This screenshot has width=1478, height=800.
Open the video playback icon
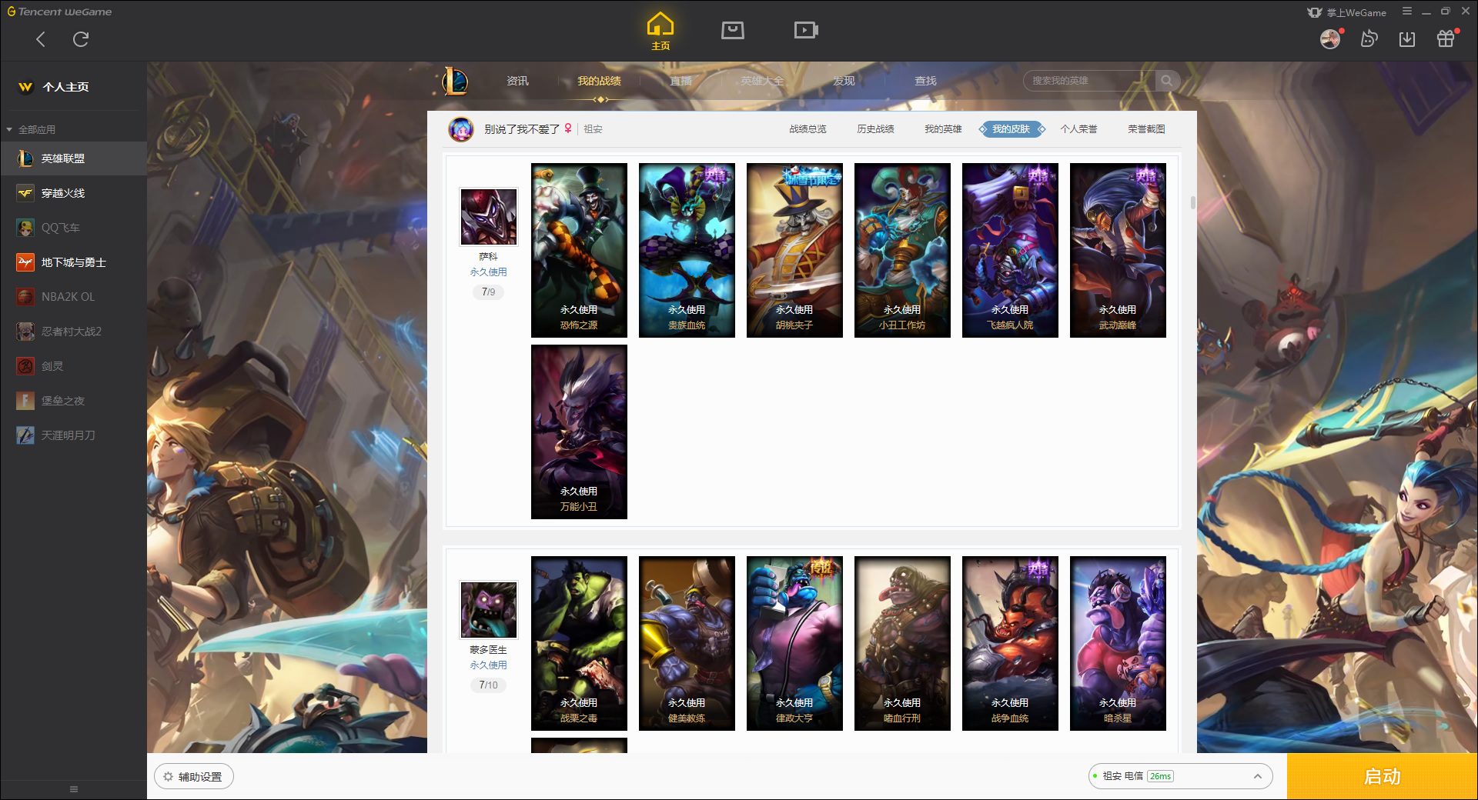(x=806, y=30)
